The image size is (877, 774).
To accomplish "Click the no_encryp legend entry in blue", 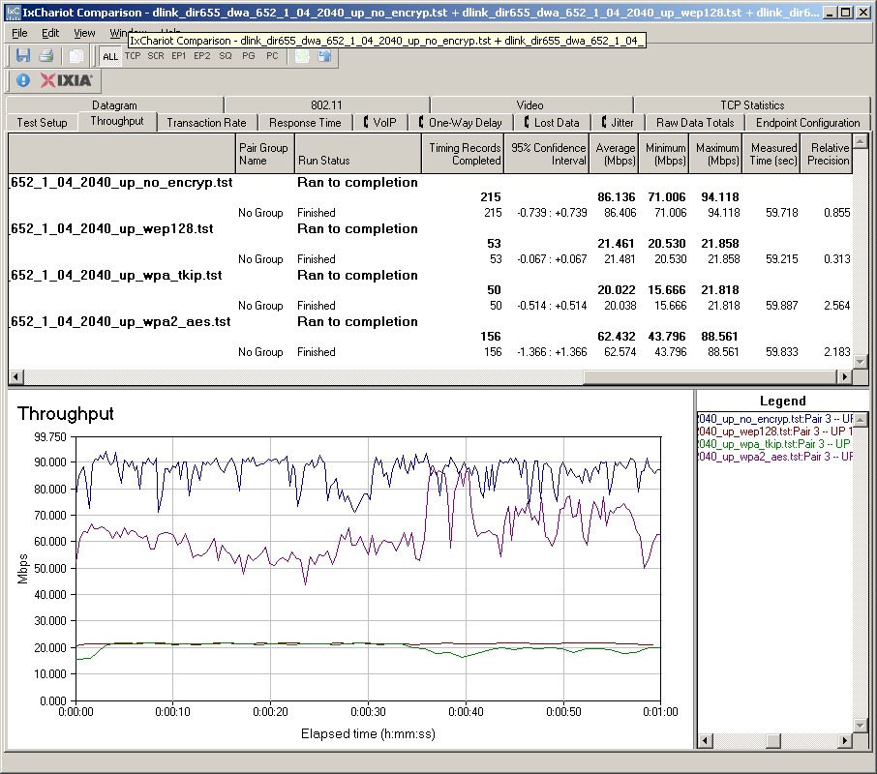I will (775, 419).
